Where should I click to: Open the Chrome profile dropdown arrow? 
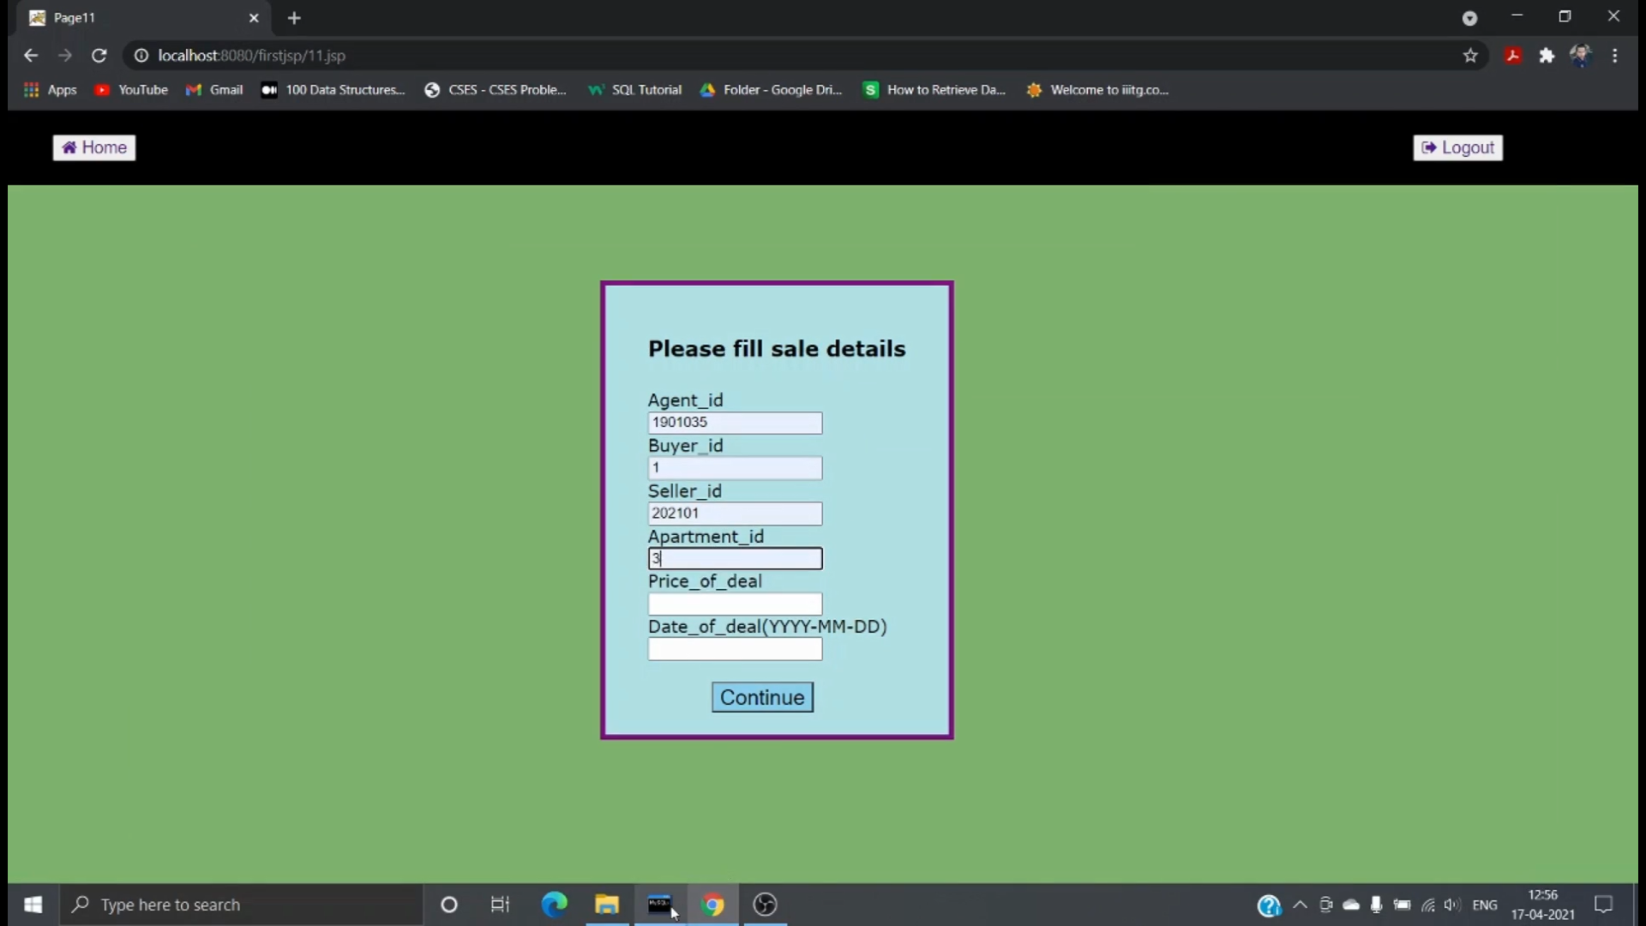[1469, 18]
